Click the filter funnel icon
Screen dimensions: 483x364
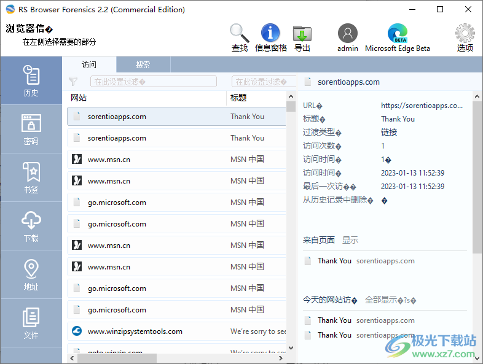73,81
